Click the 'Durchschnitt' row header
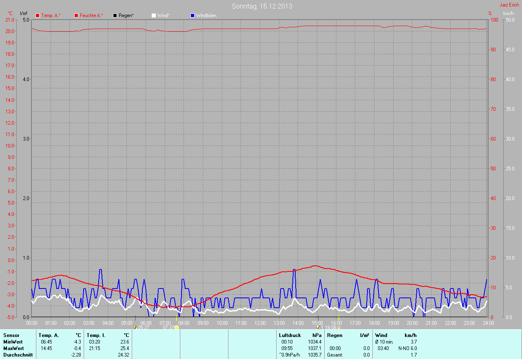 coord(18,355)
